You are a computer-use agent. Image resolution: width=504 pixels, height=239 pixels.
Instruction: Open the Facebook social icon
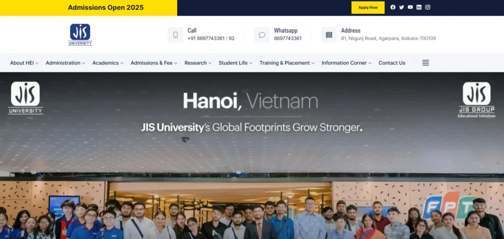click(x=393, y=7)
